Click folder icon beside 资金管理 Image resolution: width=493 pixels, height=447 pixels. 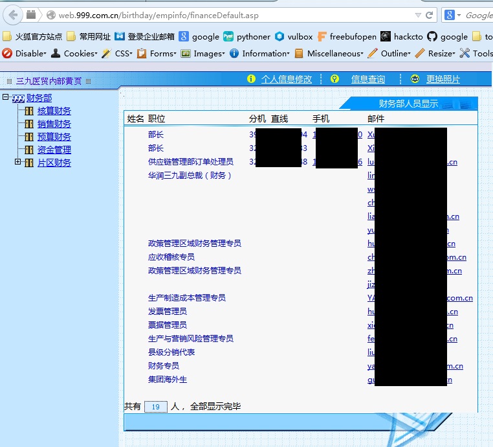29,150
